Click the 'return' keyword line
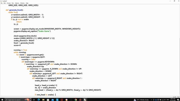The image size is (180, 101). tap(19, 22)
